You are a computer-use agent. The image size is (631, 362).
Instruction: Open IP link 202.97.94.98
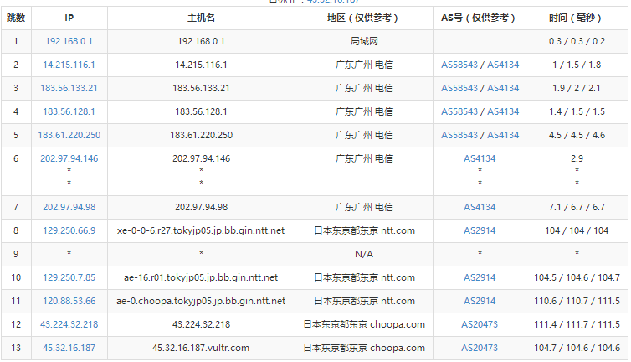tap(69, 207)
